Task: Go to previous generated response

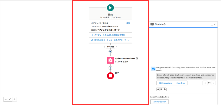Action: point(205,83)
